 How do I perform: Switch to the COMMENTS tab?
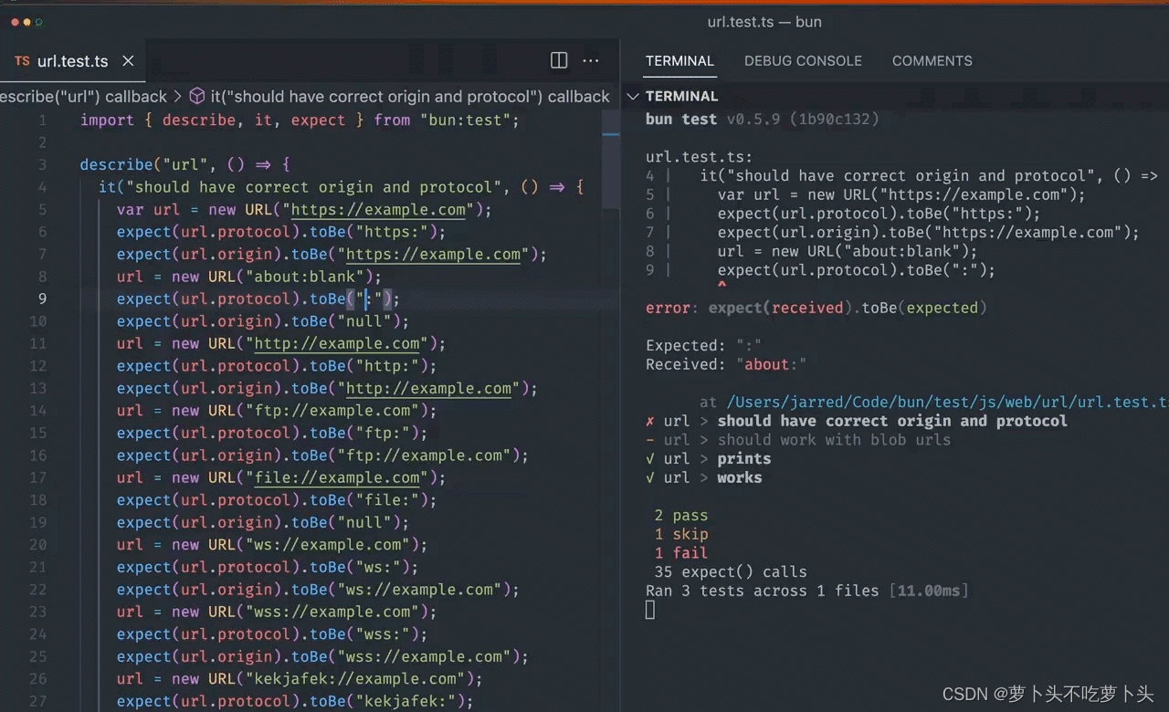[x=932, y=61]
